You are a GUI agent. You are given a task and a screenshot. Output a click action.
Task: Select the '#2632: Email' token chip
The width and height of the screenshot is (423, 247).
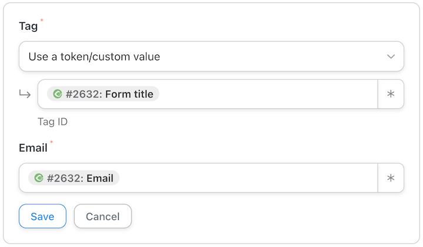tap(74, 178)
